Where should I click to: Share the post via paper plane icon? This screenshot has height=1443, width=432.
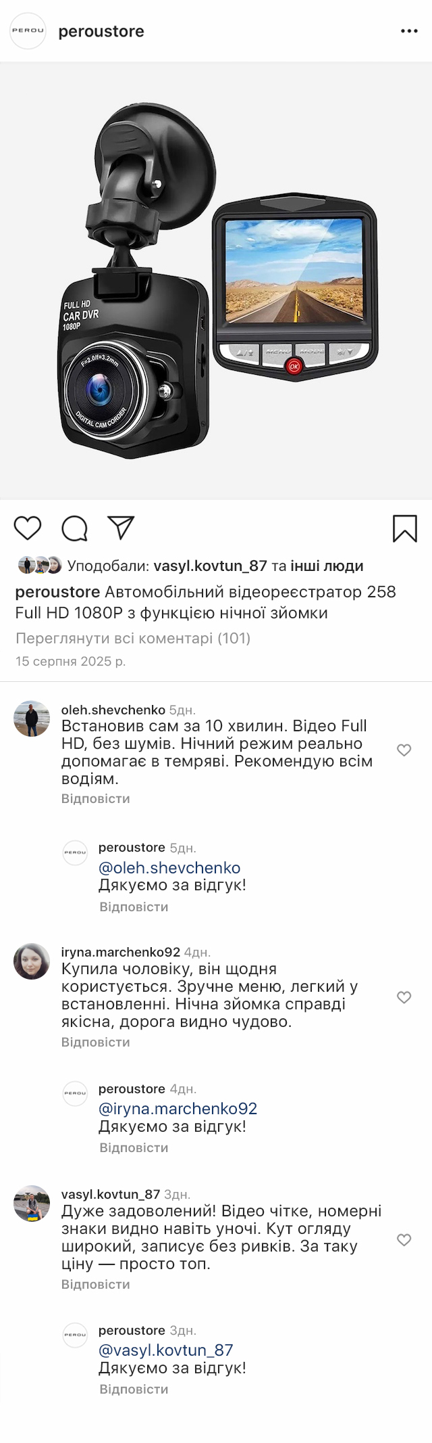(x=121, y=528)
